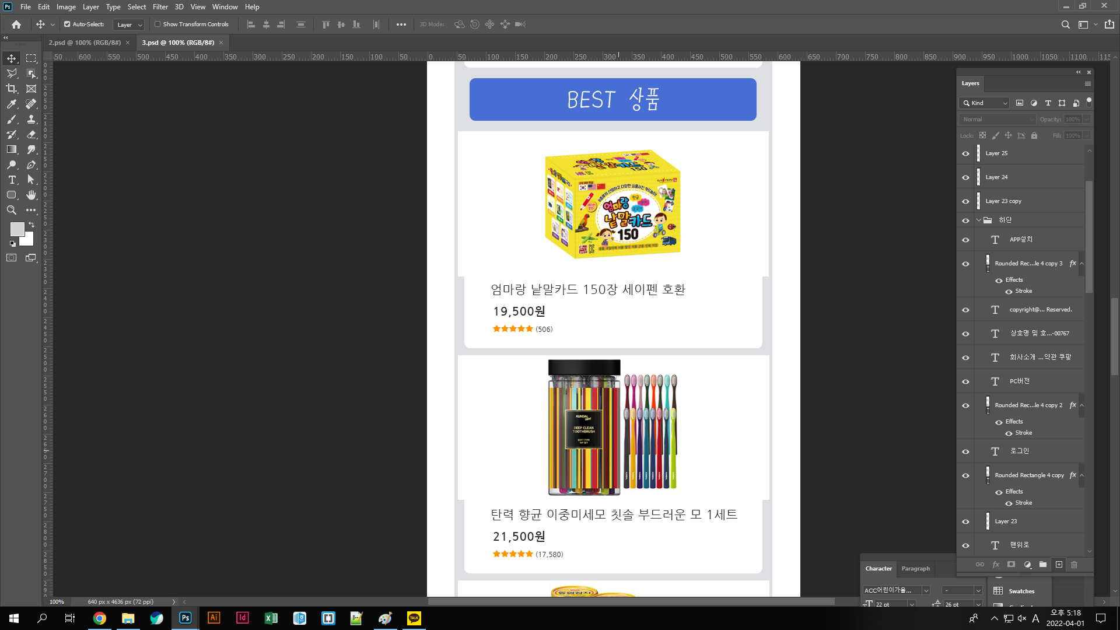Hide Layer 25 visibility eye
Screen dimensions: 1120x630
click(965, 153)
